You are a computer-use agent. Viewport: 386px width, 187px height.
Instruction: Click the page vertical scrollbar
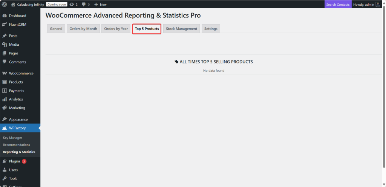384,87
